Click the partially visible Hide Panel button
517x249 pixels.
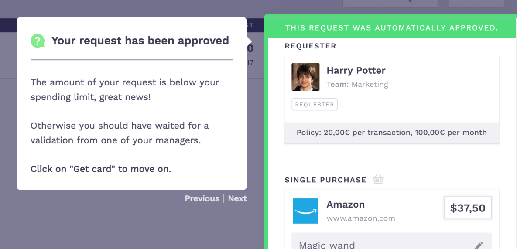click(476, 3)
